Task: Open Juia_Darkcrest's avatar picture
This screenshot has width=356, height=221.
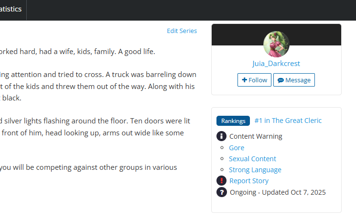Action: (x=276, y=44)
